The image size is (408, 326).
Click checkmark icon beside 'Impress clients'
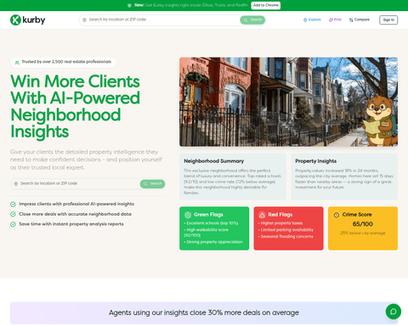(13, 204)
